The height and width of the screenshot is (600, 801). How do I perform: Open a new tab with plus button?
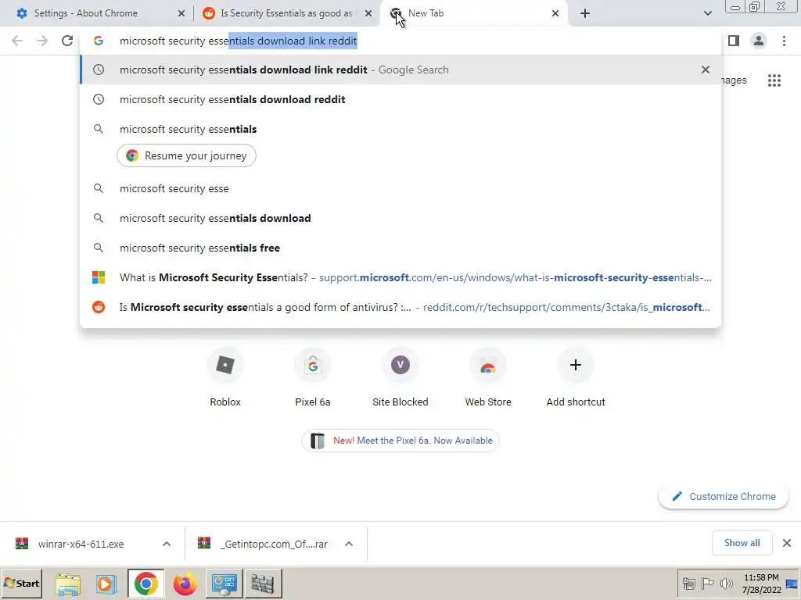pos(585,13)
